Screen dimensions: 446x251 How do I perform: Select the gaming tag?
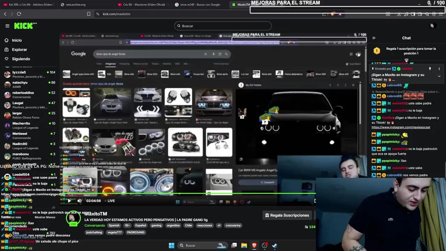[x=156, y=226]
